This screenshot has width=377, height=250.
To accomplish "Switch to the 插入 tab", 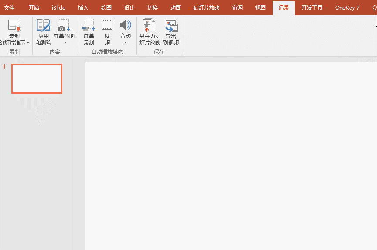I will tap(83, 8).
